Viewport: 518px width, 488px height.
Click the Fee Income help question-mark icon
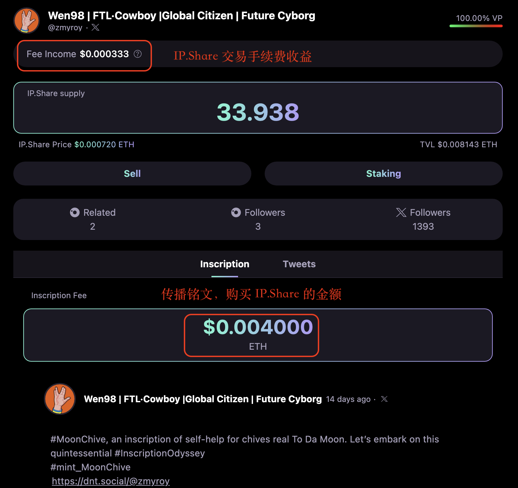click(138, 54)
